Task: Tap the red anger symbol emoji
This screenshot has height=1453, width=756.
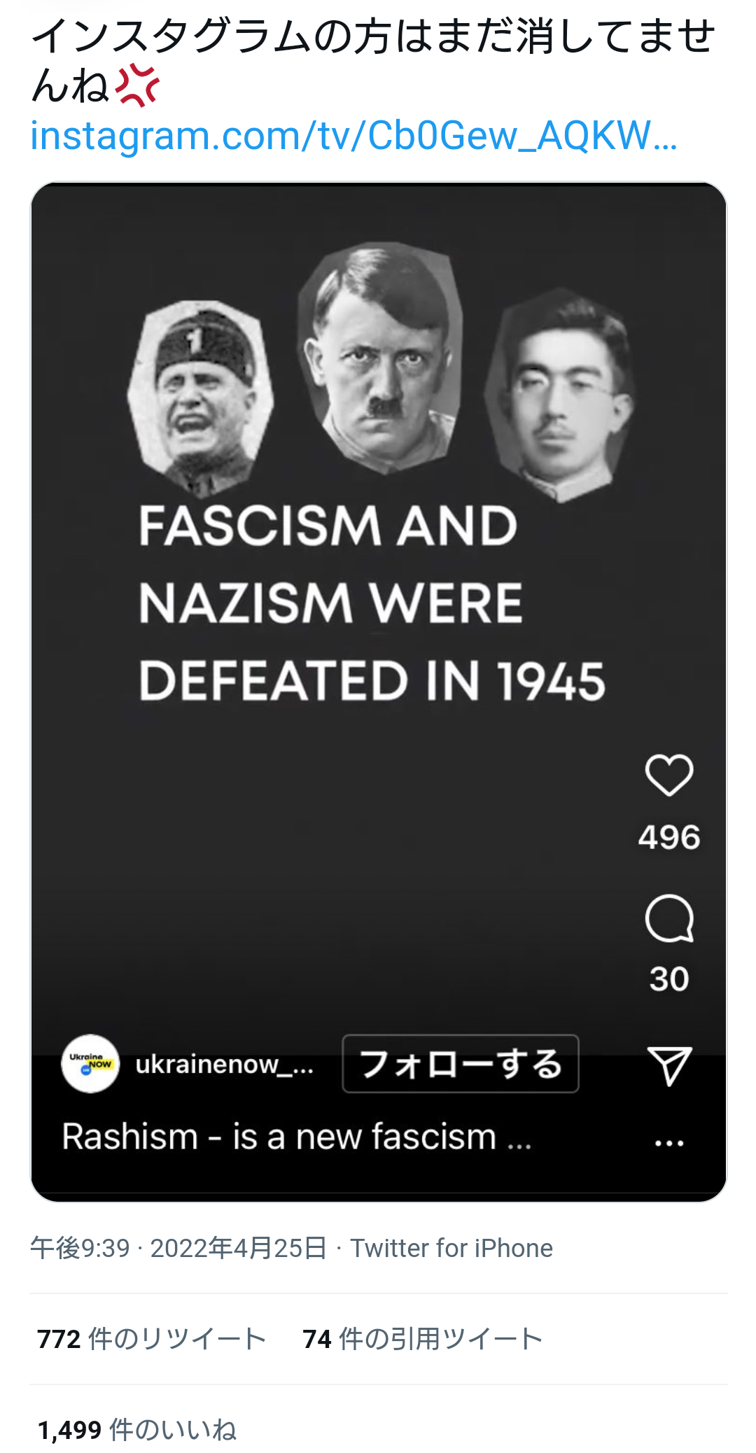Action: point(138,85)
